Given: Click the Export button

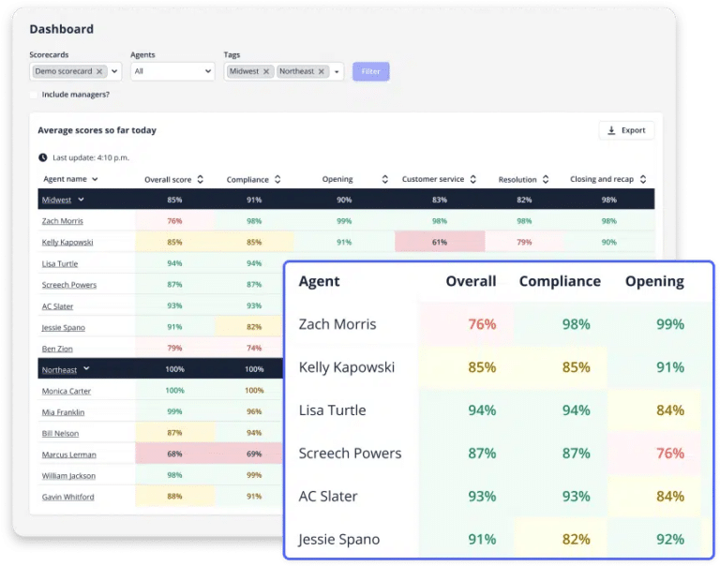Looking at the screenshot, I should pyautogui.click(x=626, y=130).
